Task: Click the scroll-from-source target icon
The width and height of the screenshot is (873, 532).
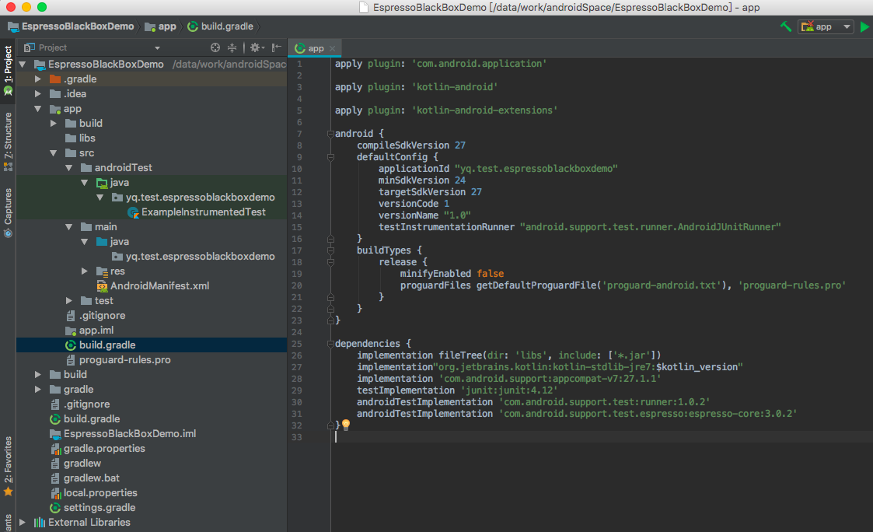Action: coord(215,48)
